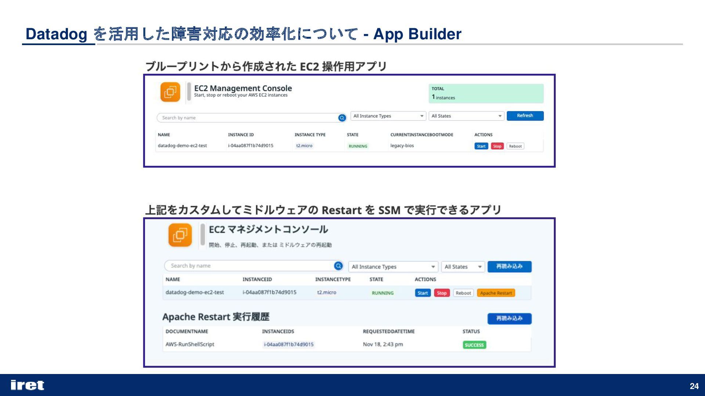Image resolution: width=705 pixels, height=396 pixels.
Task: Click the green SUCCESS status badge
Action: (474, 345)
